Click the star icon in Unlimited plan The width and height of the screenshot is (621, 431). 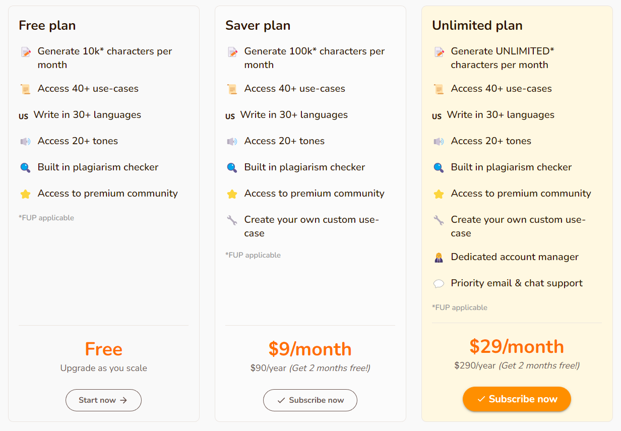[x=439, y=194]
